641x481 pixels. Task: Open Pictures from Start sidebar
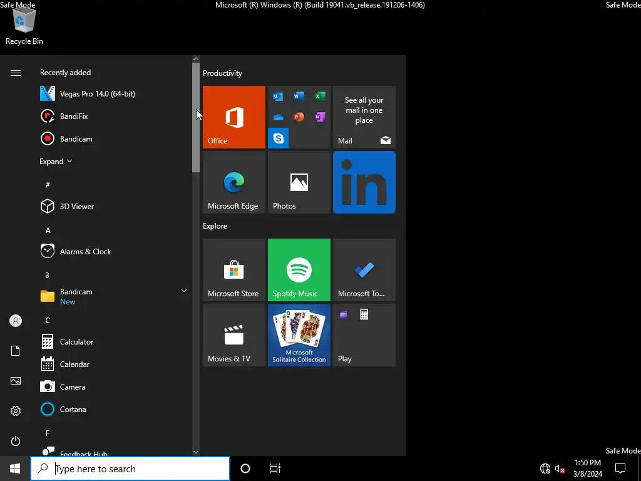[16, 381]
